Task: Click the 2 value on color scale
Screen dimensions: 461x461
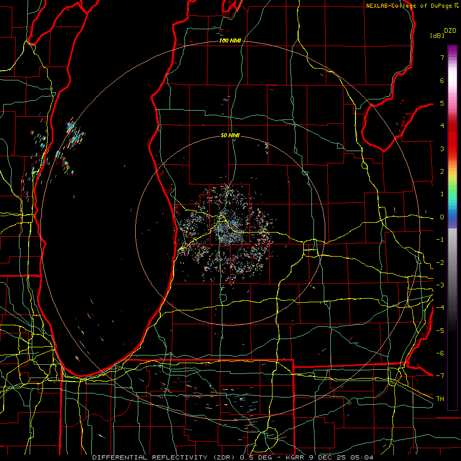Action: (442, 172)
